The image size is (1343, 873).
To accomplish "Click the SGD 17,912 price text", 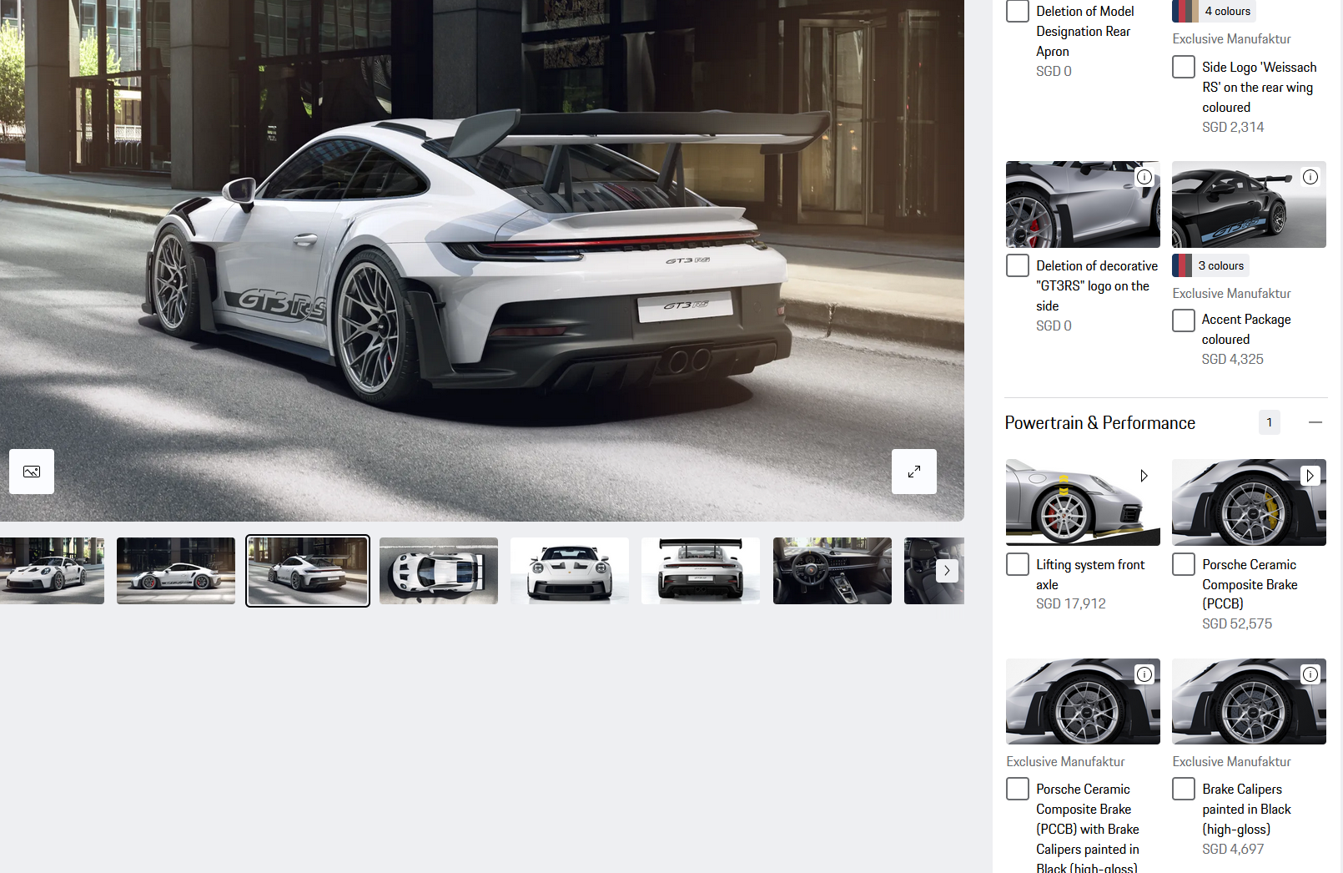I will [x=1071, y=603].
